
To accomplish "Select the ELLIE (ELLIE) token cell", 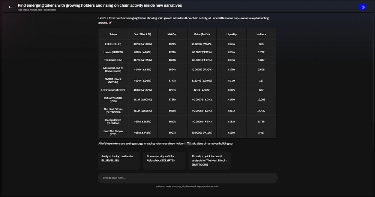I will click(113, 44).
